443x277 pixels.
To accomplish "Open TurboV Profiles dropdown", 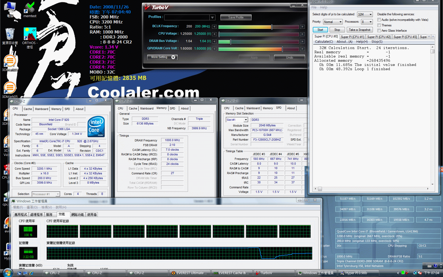I will [x=212, y=17].
